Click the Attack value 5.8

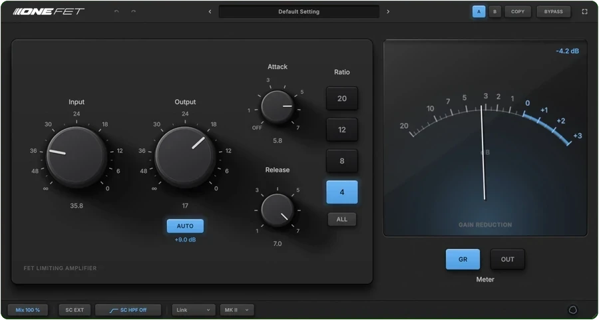point(278,140)
